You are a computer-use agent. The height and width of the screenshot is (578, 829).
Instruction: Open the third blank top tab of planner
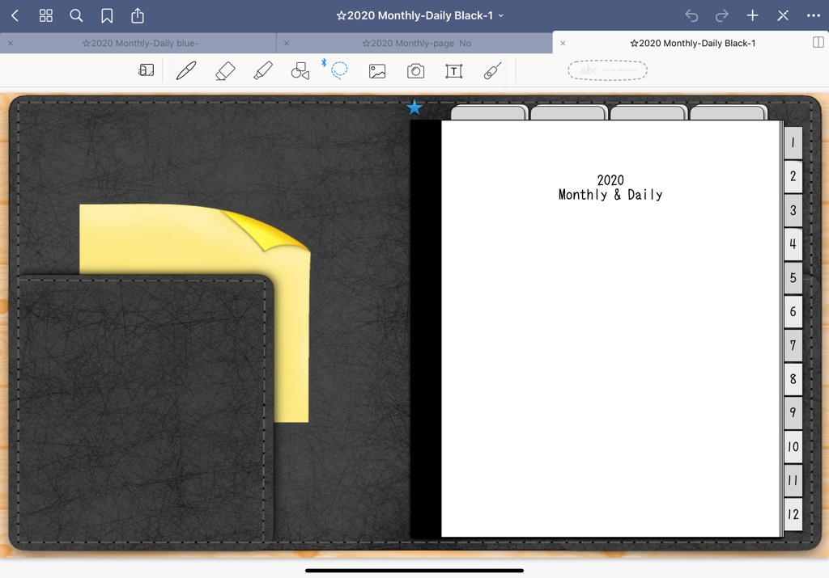pos(648,112)
